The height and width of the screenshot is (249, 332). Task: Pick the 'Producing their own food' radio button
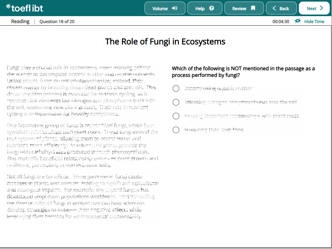coord(176,130)
